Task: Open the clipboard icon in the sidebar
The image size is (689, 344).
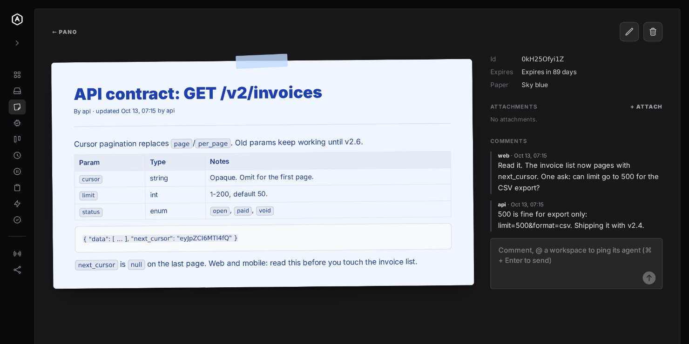Action: 17,187
